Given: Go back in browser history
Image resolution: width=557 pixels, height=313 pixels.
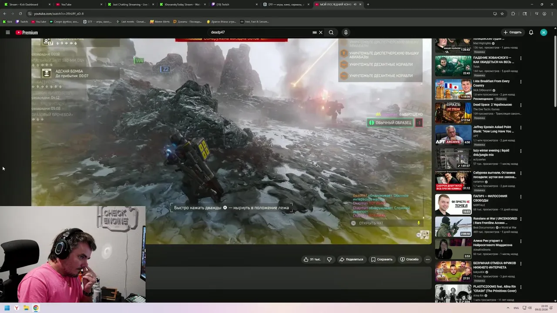Looking at the screenshot, I should pyautogui.click(x=5, y=13).
